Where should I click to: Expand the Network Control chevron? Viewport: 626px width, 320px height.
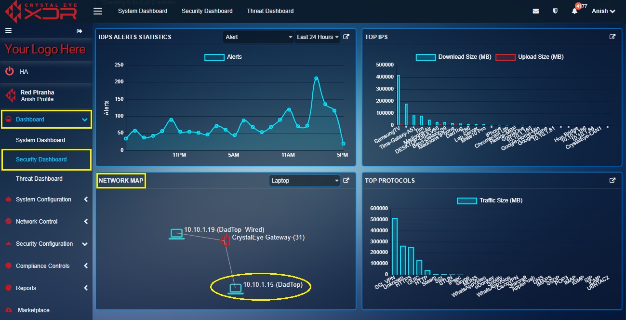[x=85, y=222]
